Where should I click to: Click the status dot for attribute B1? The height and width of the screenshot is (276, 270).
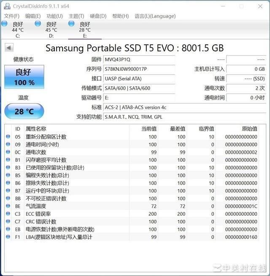click(8, 160)
